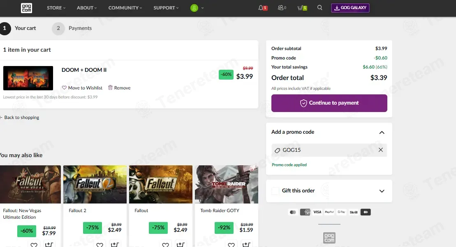Add Fallout 2 to cart icon
The height and width of the screenshot is (247, 456).
click(115, 245)
